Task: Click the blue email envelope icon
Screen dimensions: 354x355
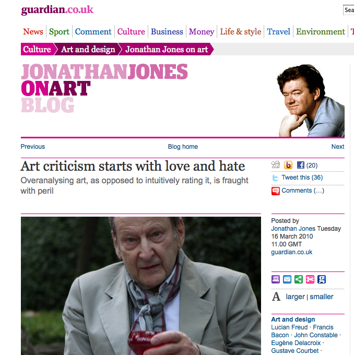Action: click(287, 279)
